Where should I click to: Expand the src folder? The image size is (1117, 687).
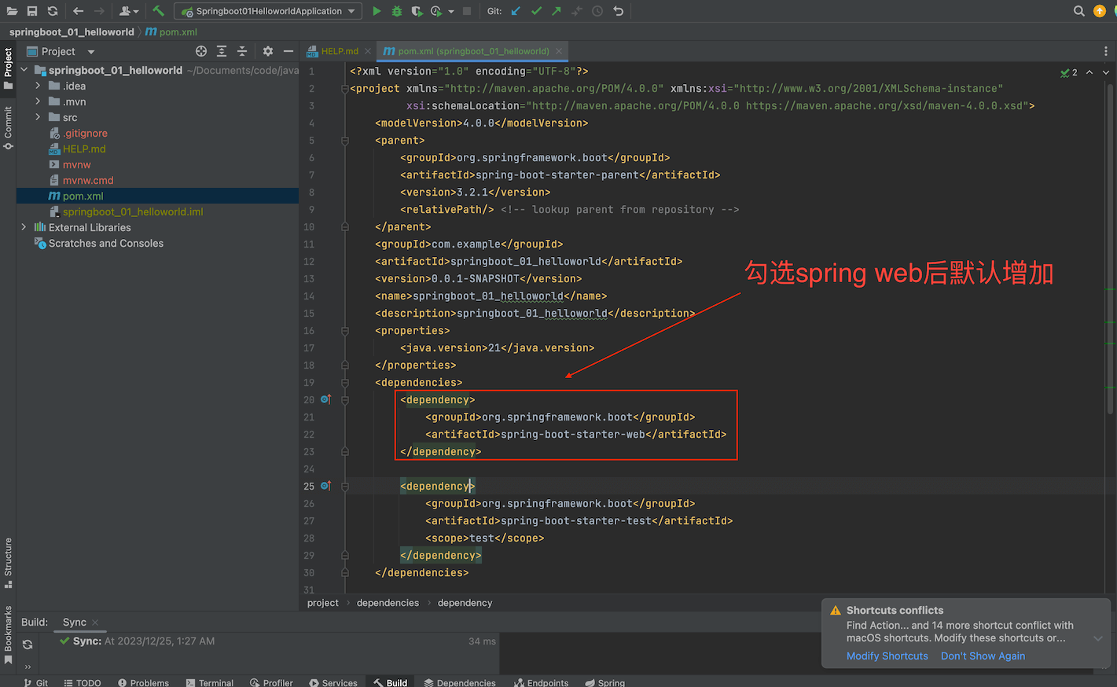[x=38, y=117]
